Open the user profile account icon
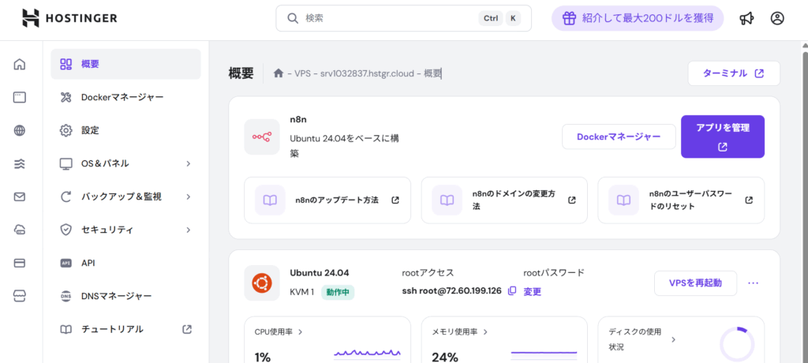808x363 pixels. 778,18
